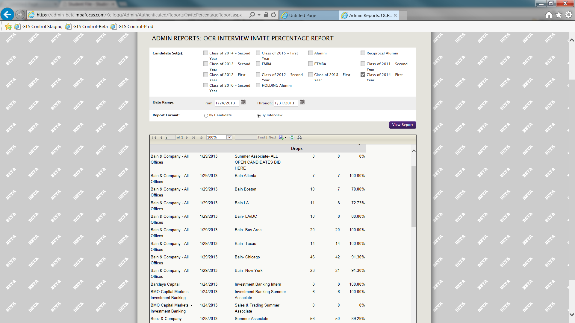Image resolution: width=575 pixels, height=323 pixels.
Task: Expand the address bar history dropdown arrow
Action: [259, 15]
